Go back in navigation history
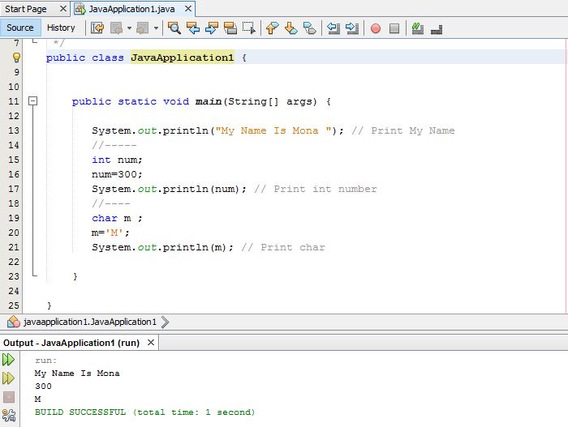This screenshot has width=568, height=427. [x=116, y=28]
